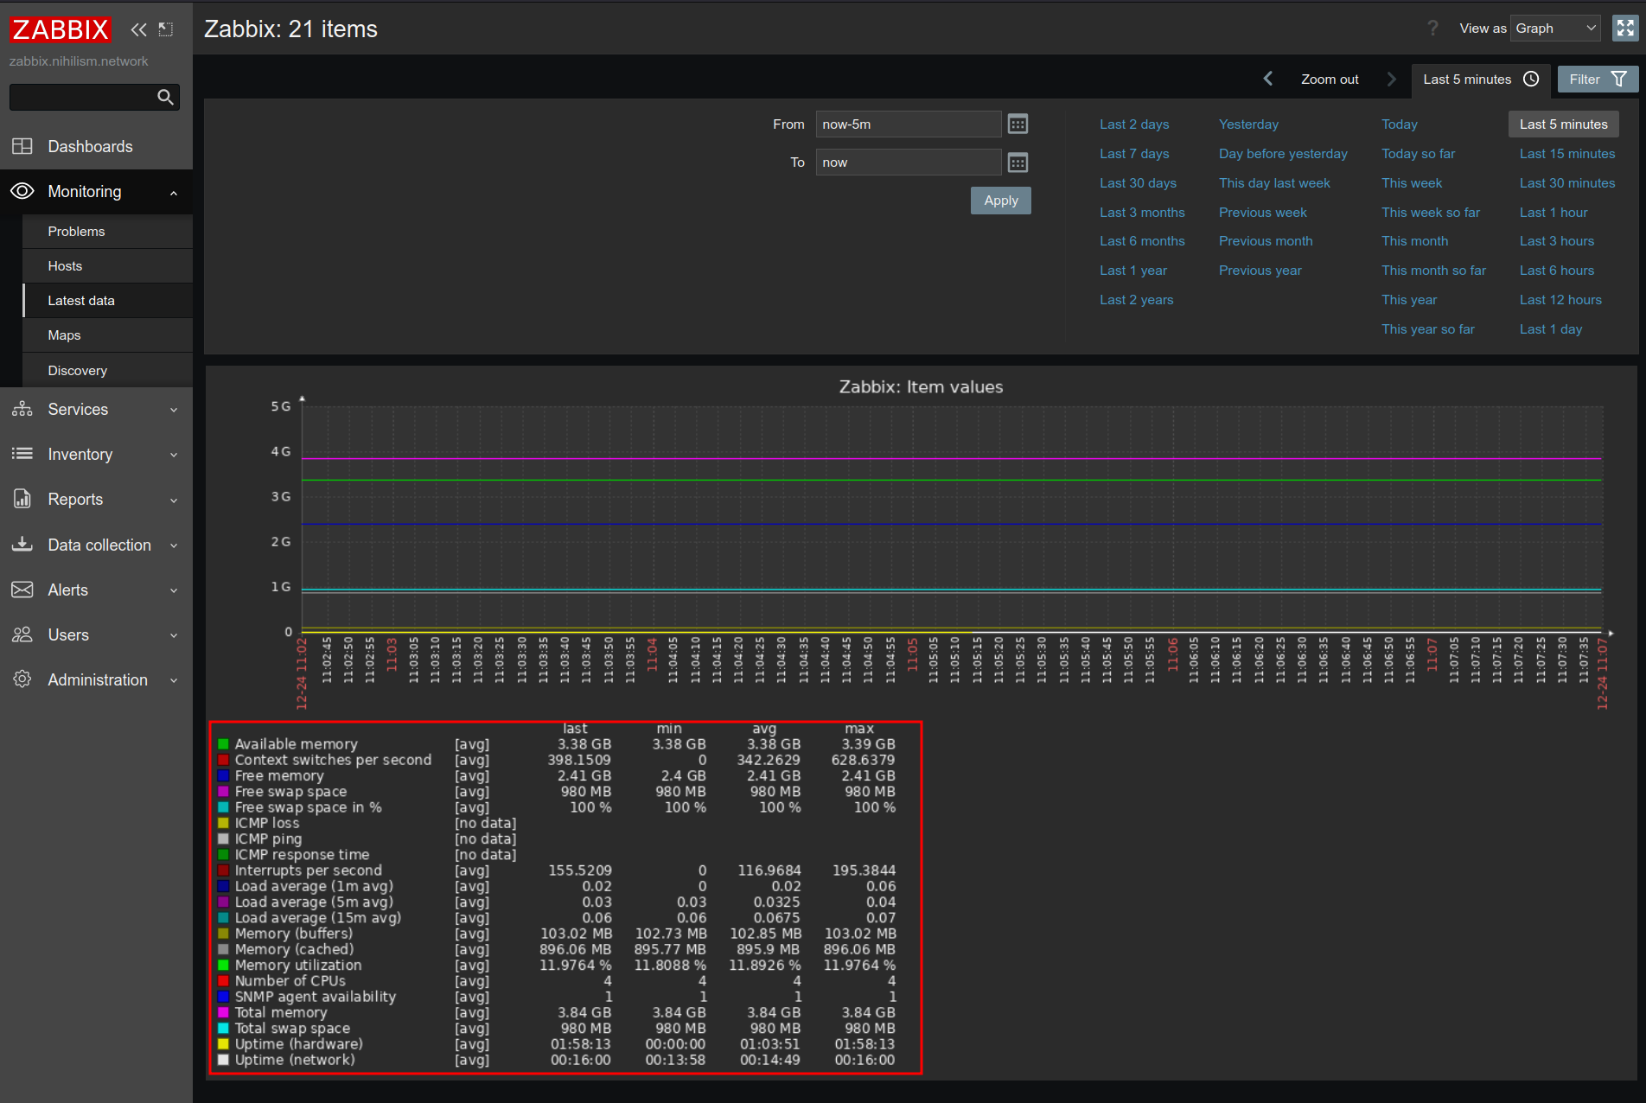The image size is (1646, 1103).
Task: Go to the previous time period arrow
Action: tap(1268, 79)
